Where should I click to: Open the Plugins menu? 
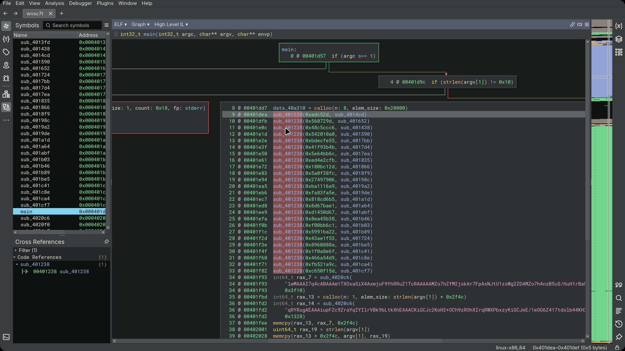click(105, 3)
